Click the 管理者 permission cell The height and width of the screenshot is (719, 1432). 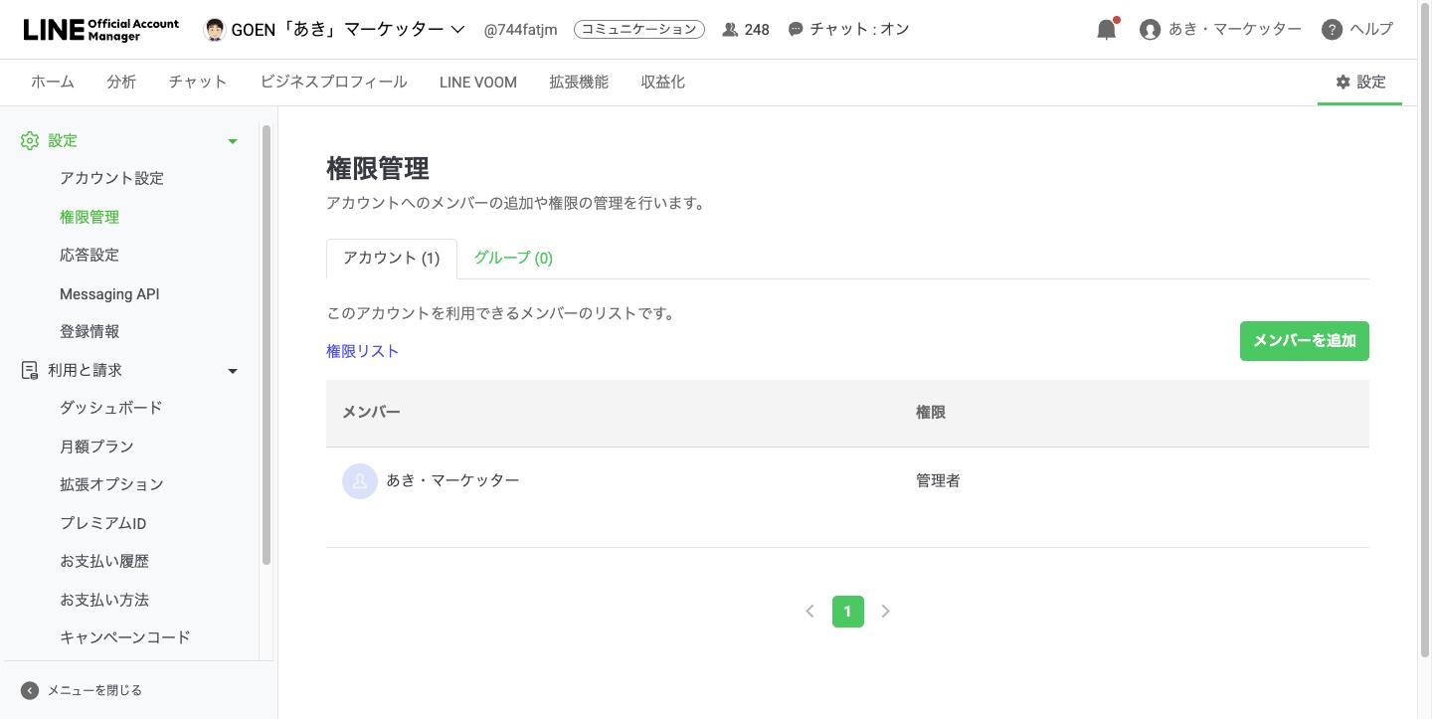click(x=938, y=481)
